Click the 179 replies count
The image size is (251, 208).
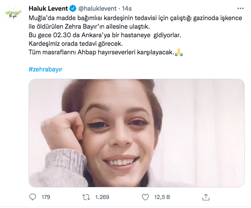point(46,197)
